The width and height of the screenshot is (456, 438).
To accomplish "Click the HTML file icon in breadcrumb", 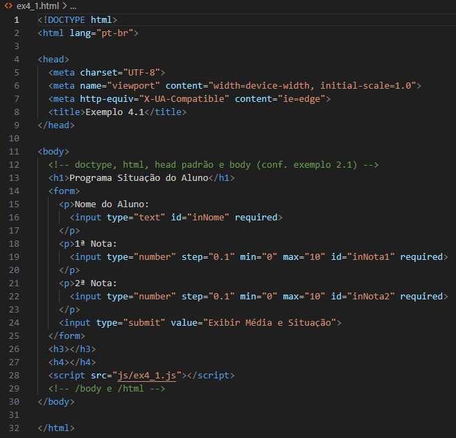I will point(8,6).
